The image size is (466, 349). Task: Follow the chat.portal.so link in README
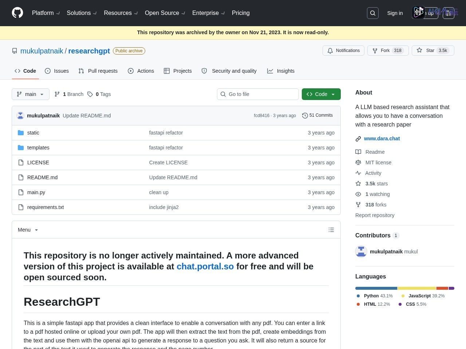pyautogui.click(x=205, y=266)
